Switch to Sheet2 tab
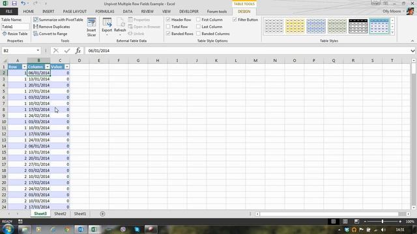 pos(60,214)
